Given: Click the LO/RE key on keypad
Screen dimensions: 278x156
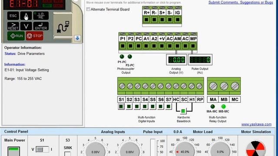Looking at the screenshot, I should point(41,16).
